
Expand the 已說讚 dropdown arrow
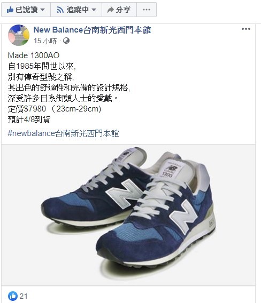(x=43, y=10)
